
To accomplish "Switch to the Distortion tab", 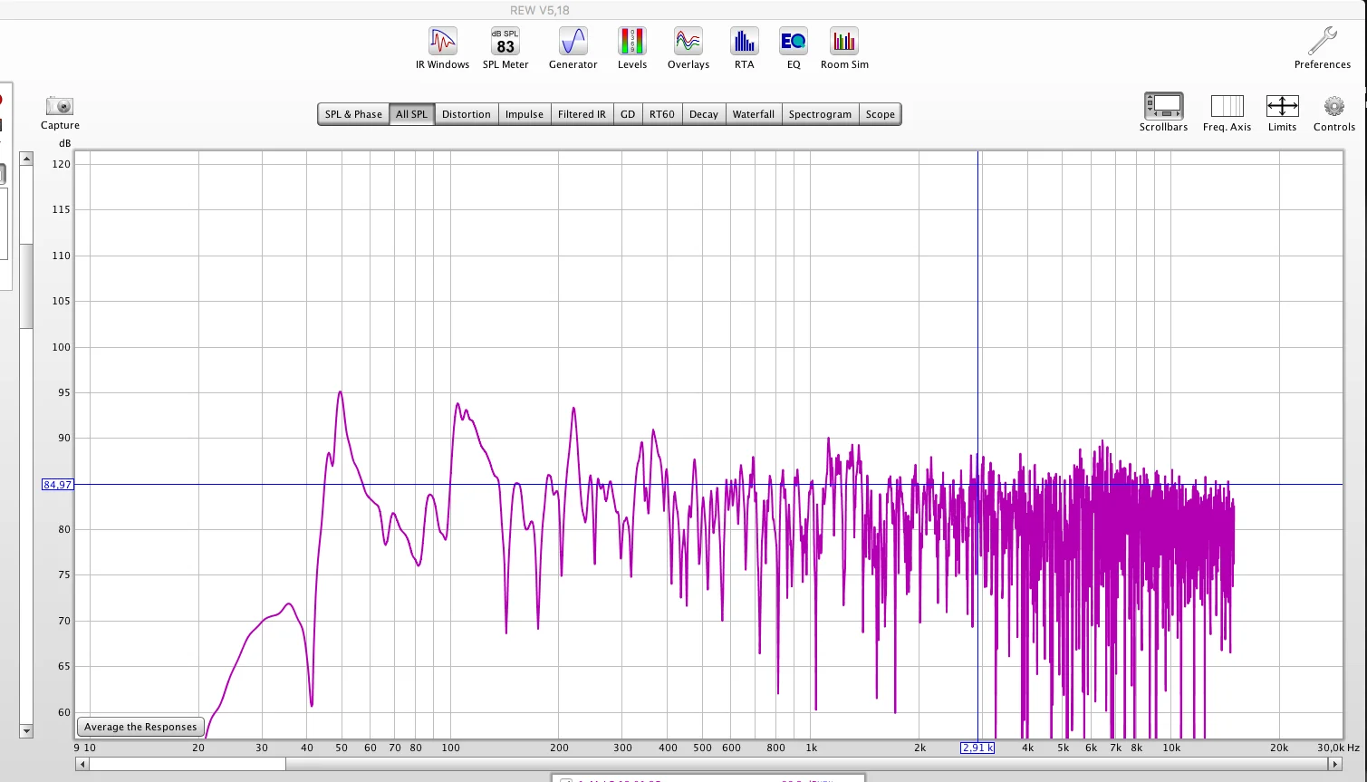I will [467, 114].
